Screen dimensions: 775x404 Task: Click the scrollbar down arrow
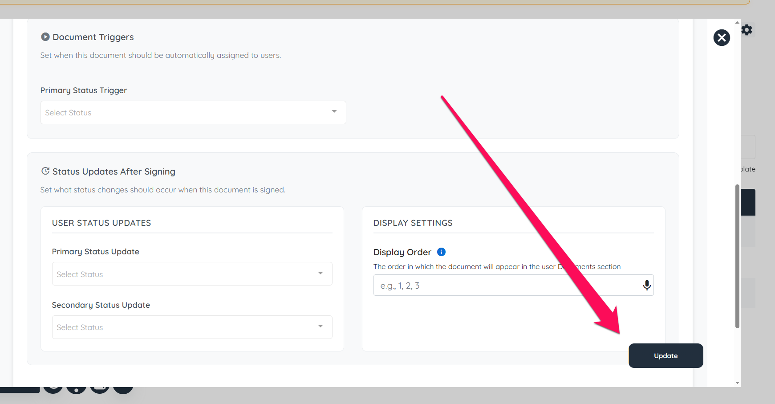point(737,383)
